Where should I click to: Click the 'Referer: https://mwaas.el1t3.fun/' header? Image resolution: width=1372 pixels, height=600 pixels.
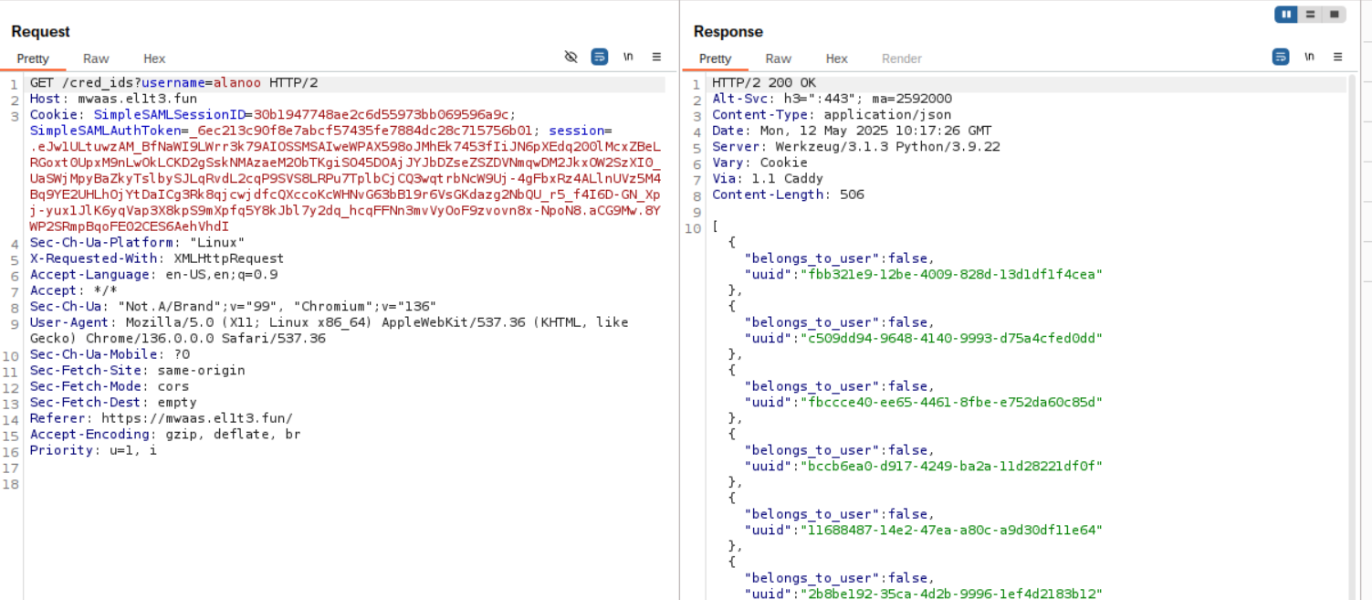tap(161, 418)
